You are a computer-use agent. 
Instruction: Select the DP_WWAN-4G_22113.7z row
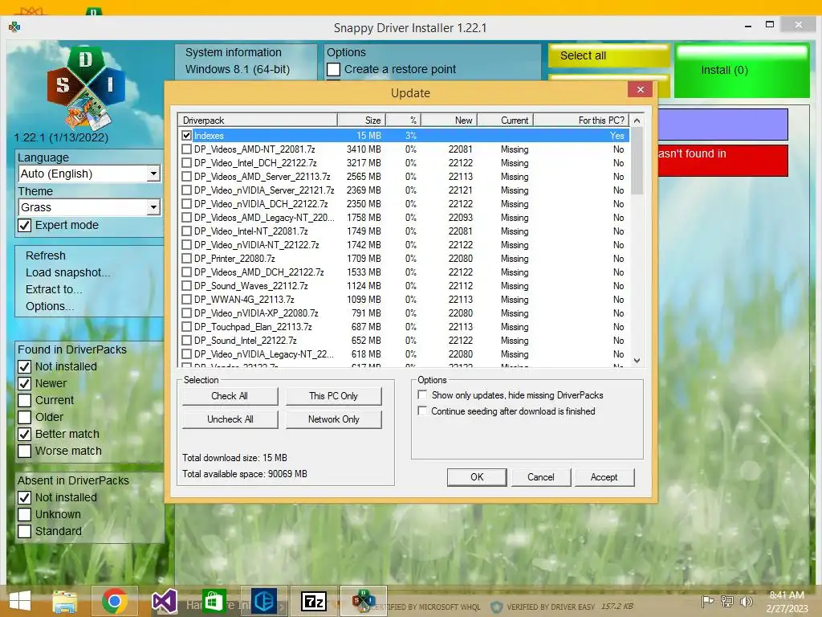404,300
